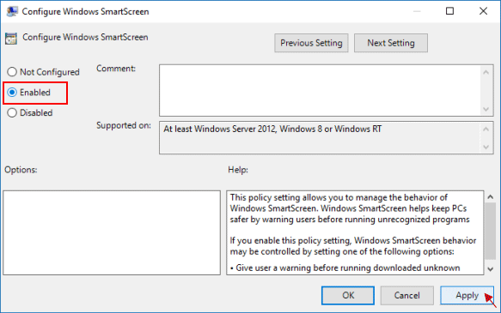The image size is (501, 313).
Task: Click the empty Options pane
Action: pos(112,232)
